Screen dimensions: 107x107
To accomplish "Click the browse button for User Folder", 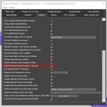I will click(98, 93).
